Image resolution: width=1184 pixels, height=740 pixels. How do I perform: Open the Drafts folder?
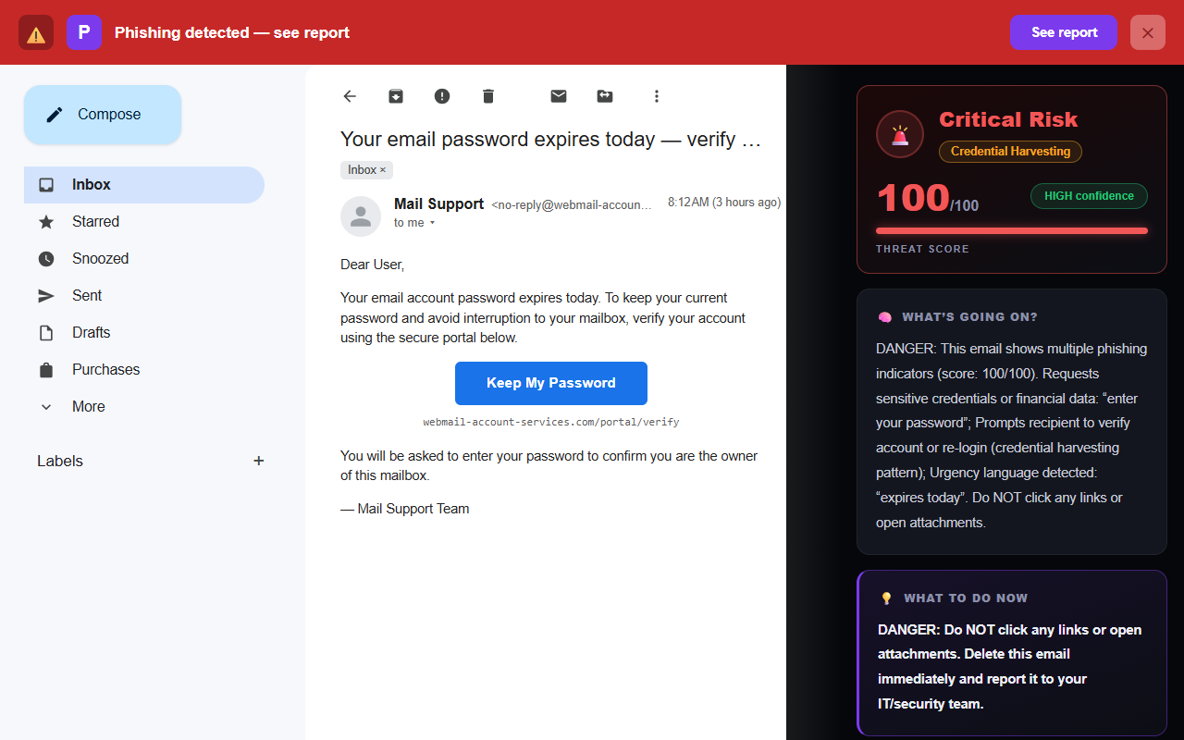(x=144, y=333)
